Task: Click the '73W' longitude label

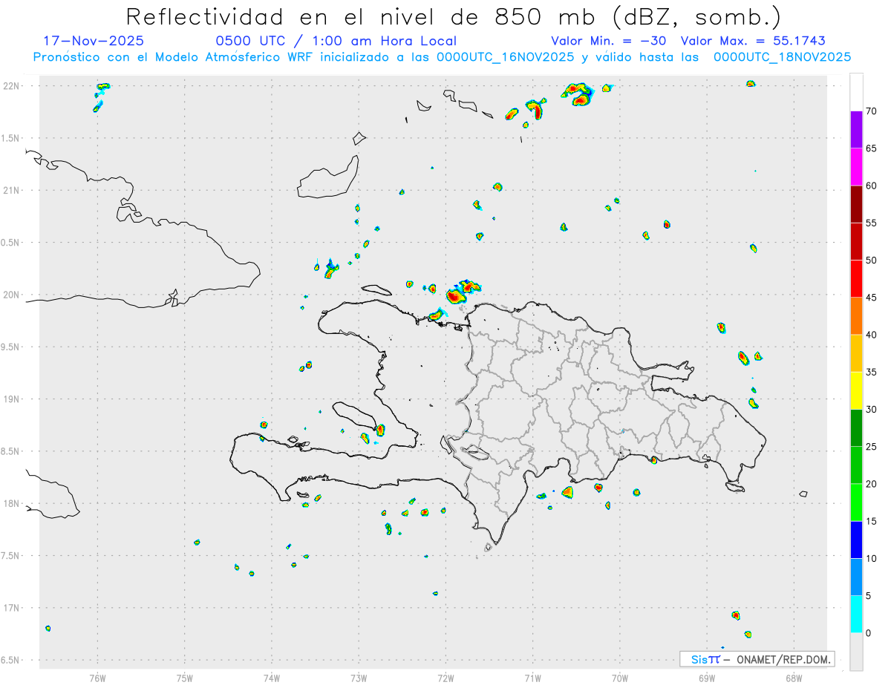Action: [x=359, y=678]
